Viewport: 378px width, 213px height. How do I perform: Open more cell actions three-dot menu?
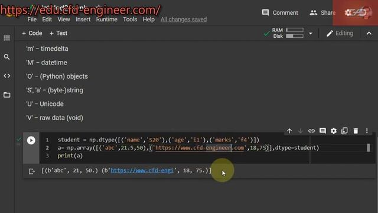[367, 131]
